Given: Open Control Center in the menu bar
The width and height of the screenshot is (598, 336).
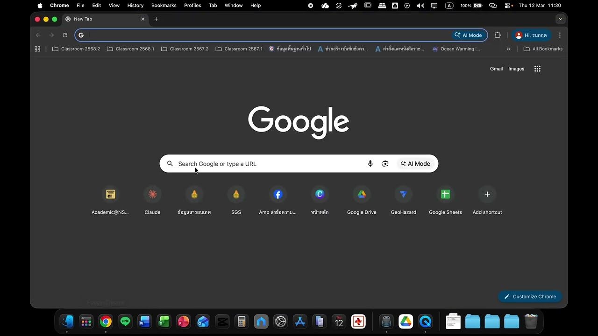Looking at the screenshot, I should click(508, 6).
